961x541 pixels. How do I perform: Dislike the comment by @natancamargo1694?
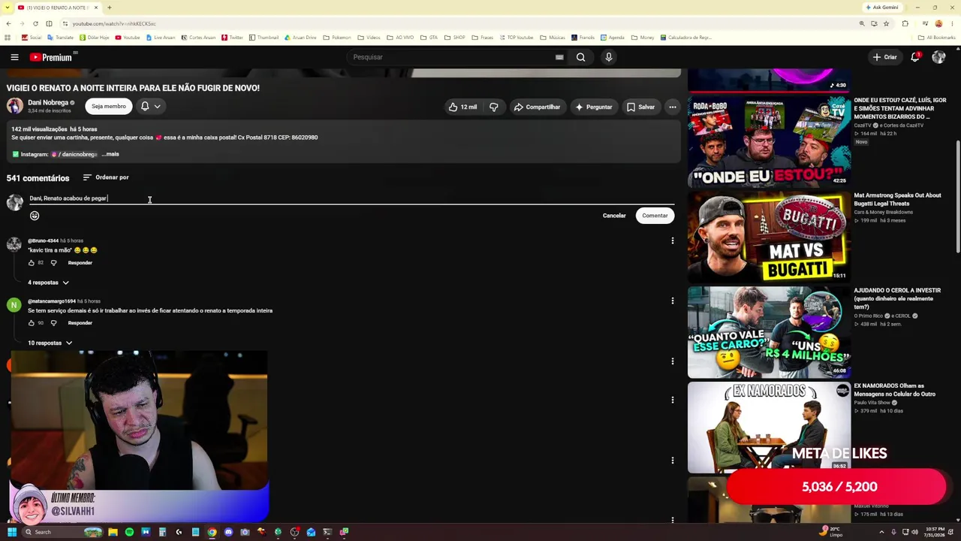(53, 323)
